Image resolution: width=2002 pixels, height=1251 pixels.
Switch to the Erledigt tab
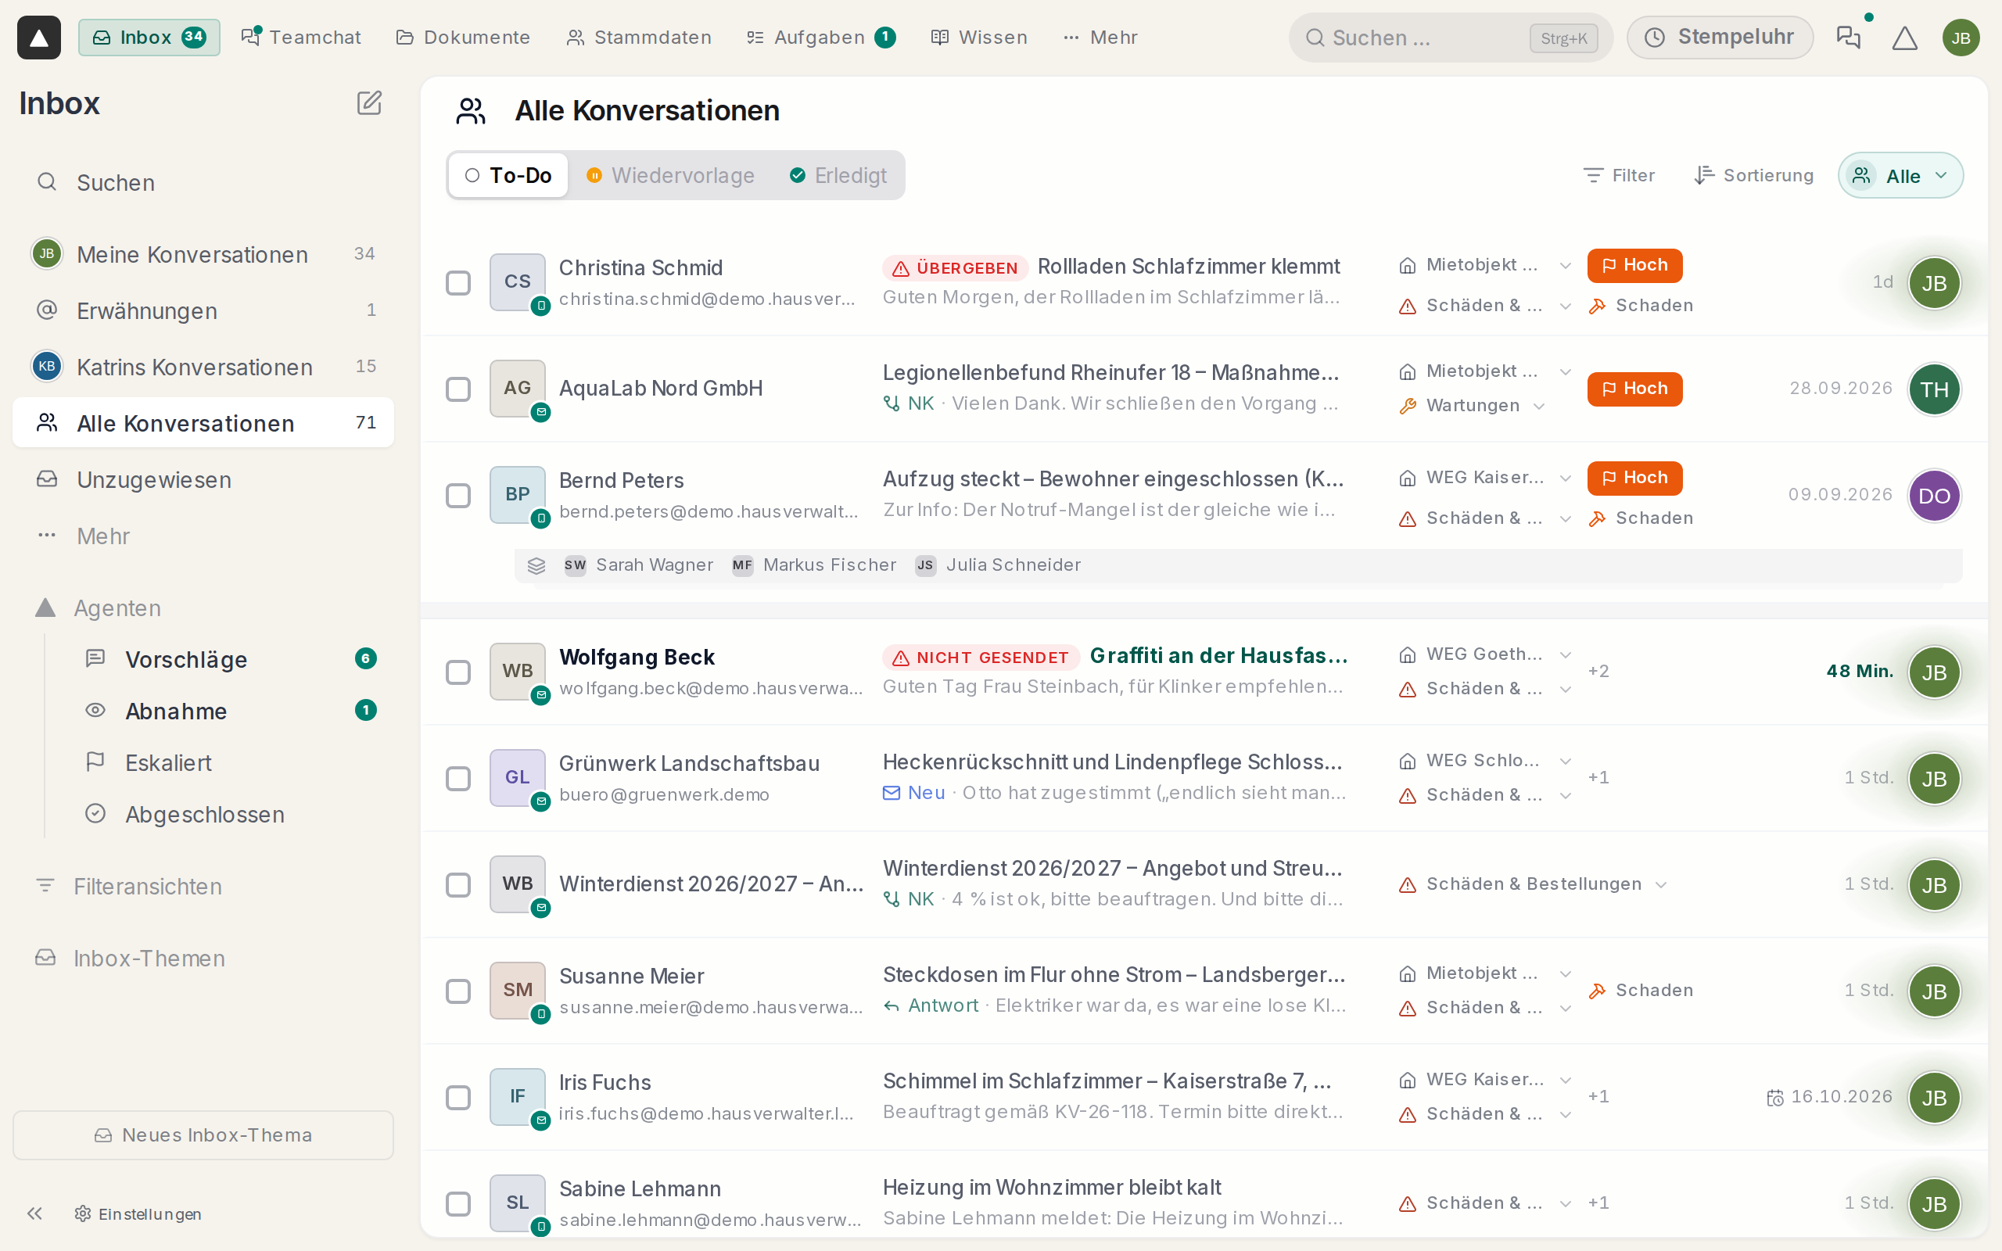(x=838, y=175)
